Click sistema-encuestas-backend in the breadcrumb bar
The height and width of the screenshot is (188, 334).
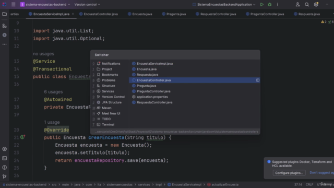pyautogui.click(x=25, y=184)
